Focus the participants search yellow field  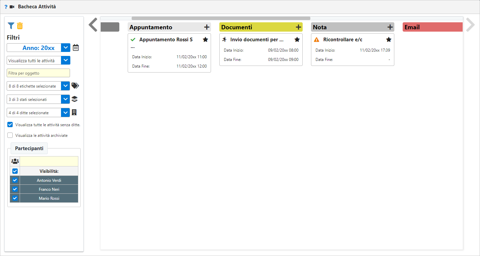coord(49,161)
